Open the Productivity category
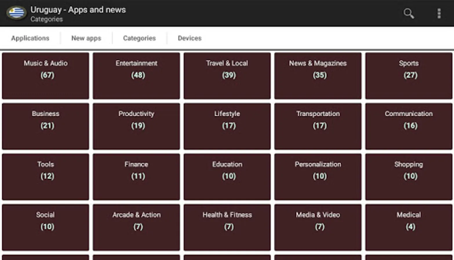This screenshot has height=260, width=454. pyautogui.click(x=136, y=126)
